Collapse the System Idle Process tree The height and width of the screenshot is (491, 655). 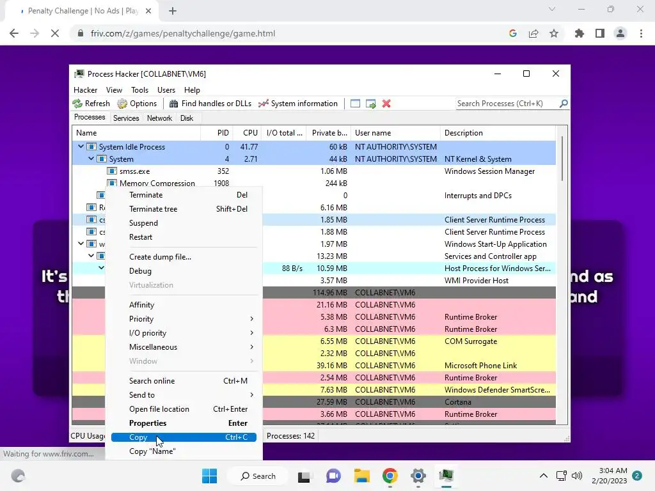(x=81, y=146)
